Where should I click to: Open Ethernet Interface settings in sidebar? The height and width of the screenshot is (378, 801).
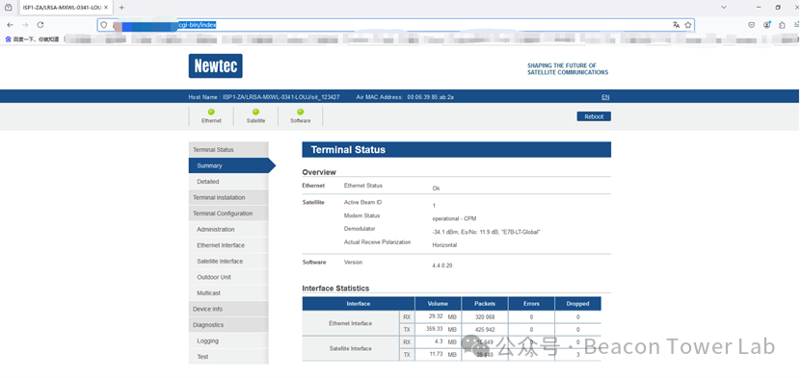point(228,245)
